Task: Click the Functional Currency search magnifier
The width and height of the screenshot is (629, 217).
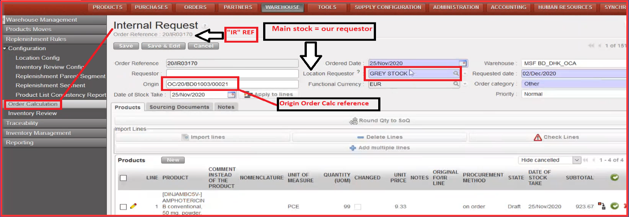Action: coord(456,84)
